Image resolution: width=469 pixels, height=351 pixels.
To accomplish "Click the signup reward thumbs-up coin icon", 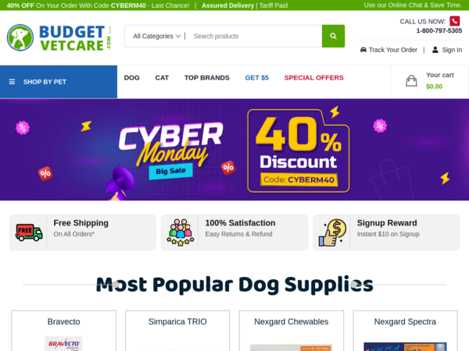I will click(333, 232).
